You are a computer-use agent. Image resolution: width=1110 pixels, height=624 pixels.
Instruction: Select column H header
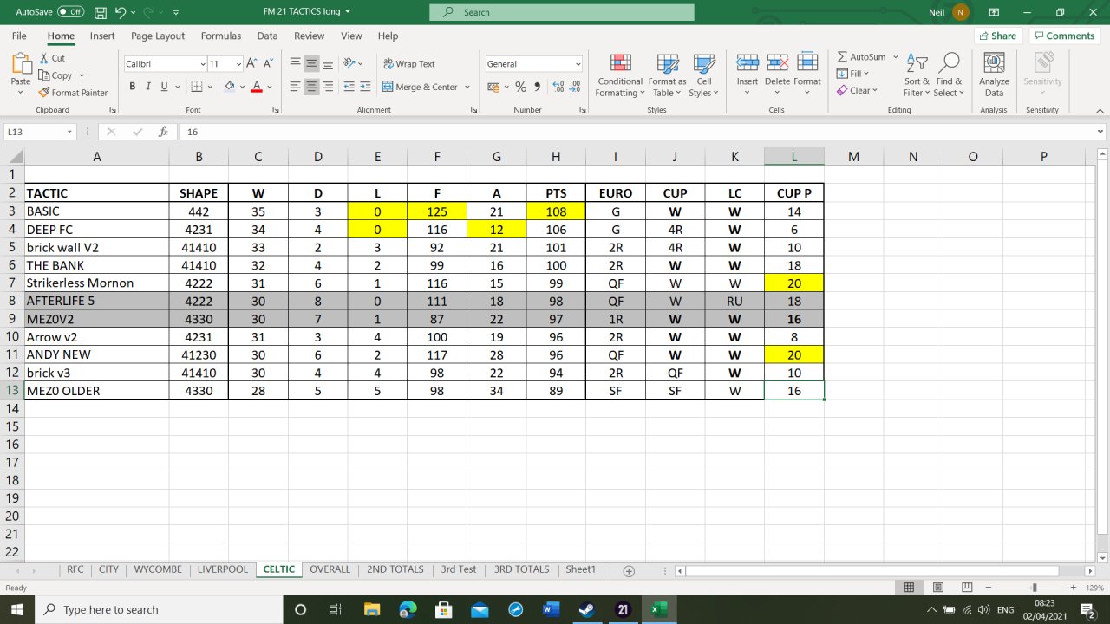pos(556,156)
